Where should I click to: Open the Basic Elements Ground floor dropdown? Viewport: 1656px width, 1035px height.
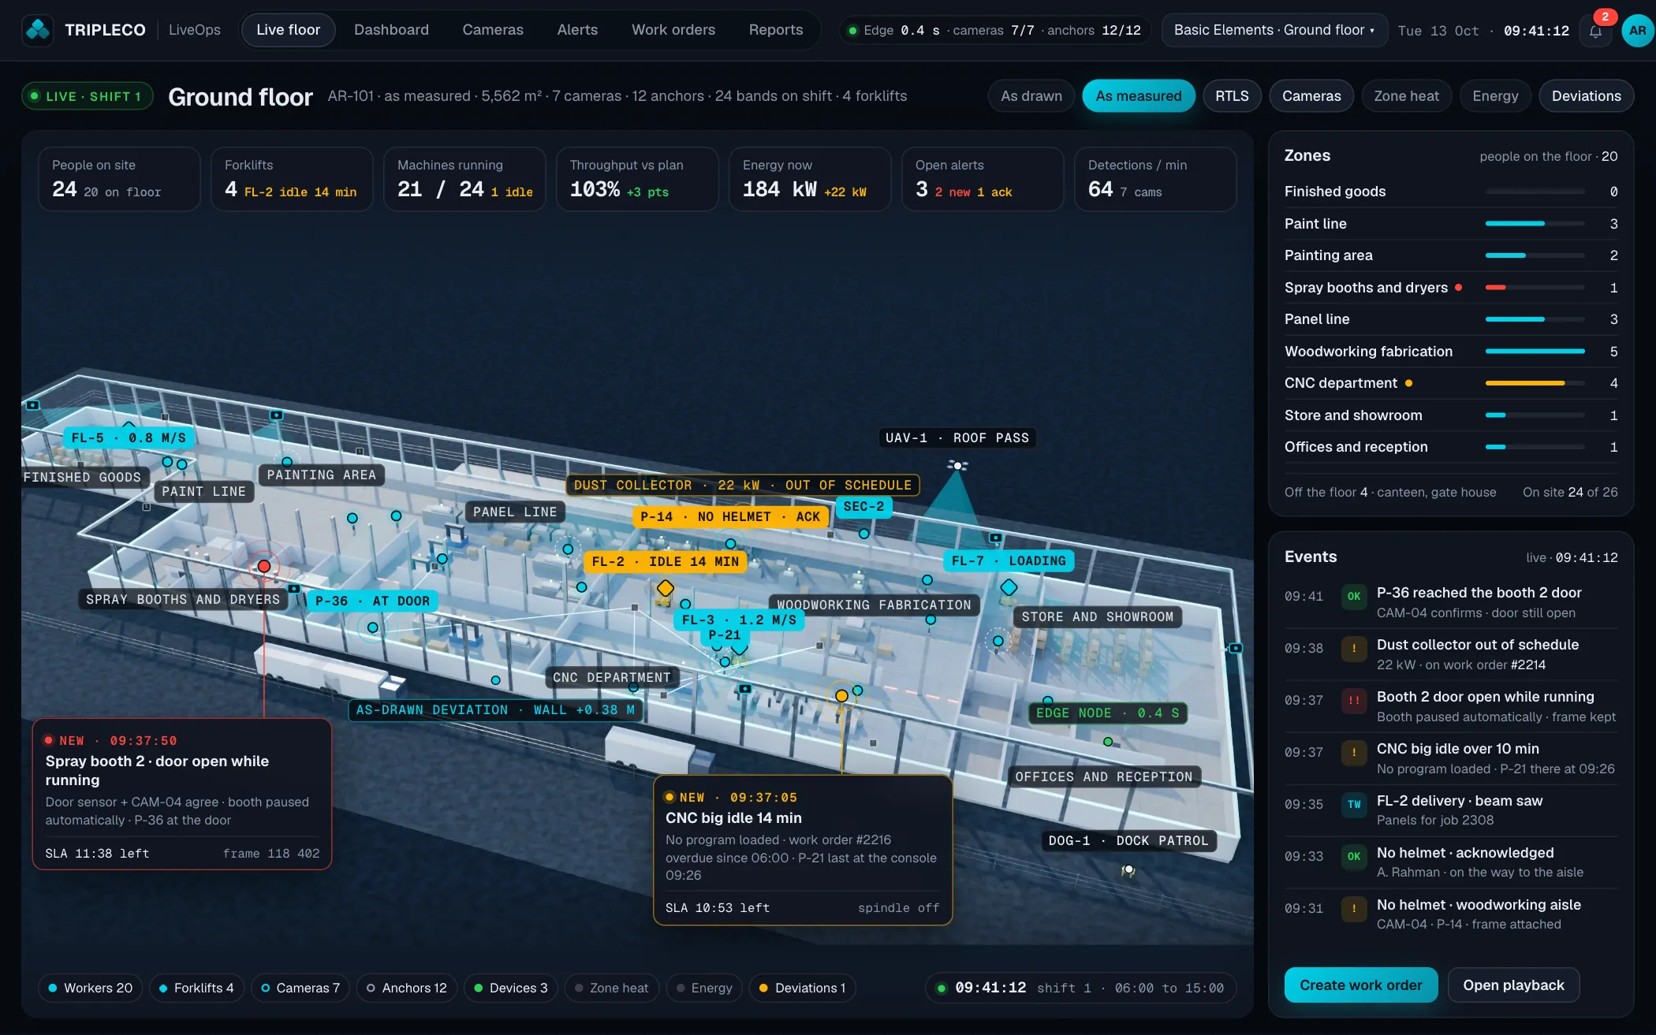(x=1274, y=30)
